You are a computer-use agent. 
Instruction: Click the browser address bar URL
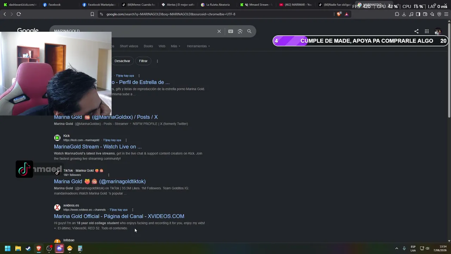click(x=171, y=14)
